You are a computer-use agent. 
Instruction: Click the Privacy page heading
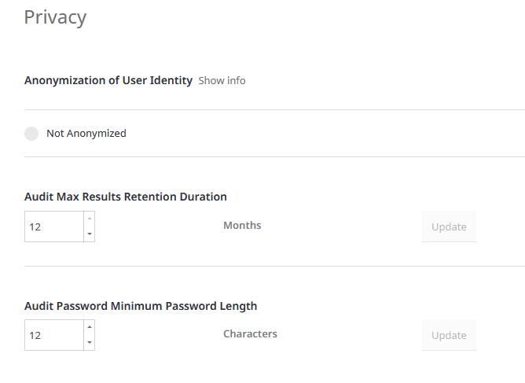(55, 17)
